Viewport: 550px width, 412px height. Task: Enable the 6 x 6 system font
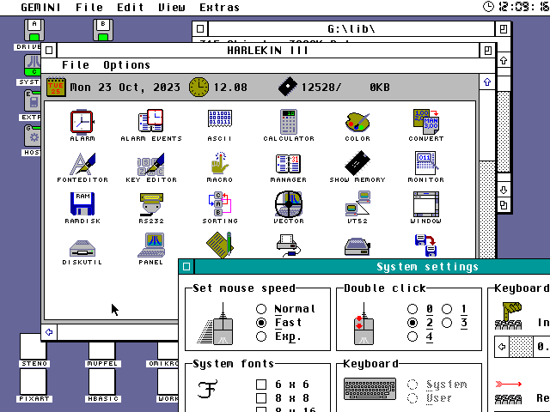[261, 385]
